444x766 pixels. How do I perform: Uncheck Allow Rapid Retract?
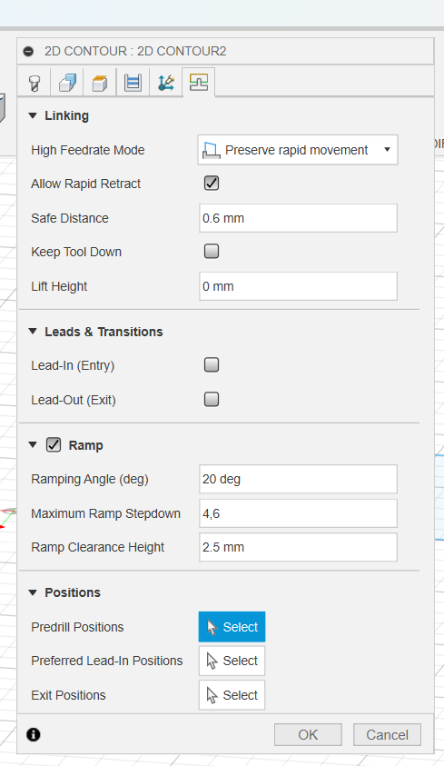pyautogui.click(x=212, y=184)
